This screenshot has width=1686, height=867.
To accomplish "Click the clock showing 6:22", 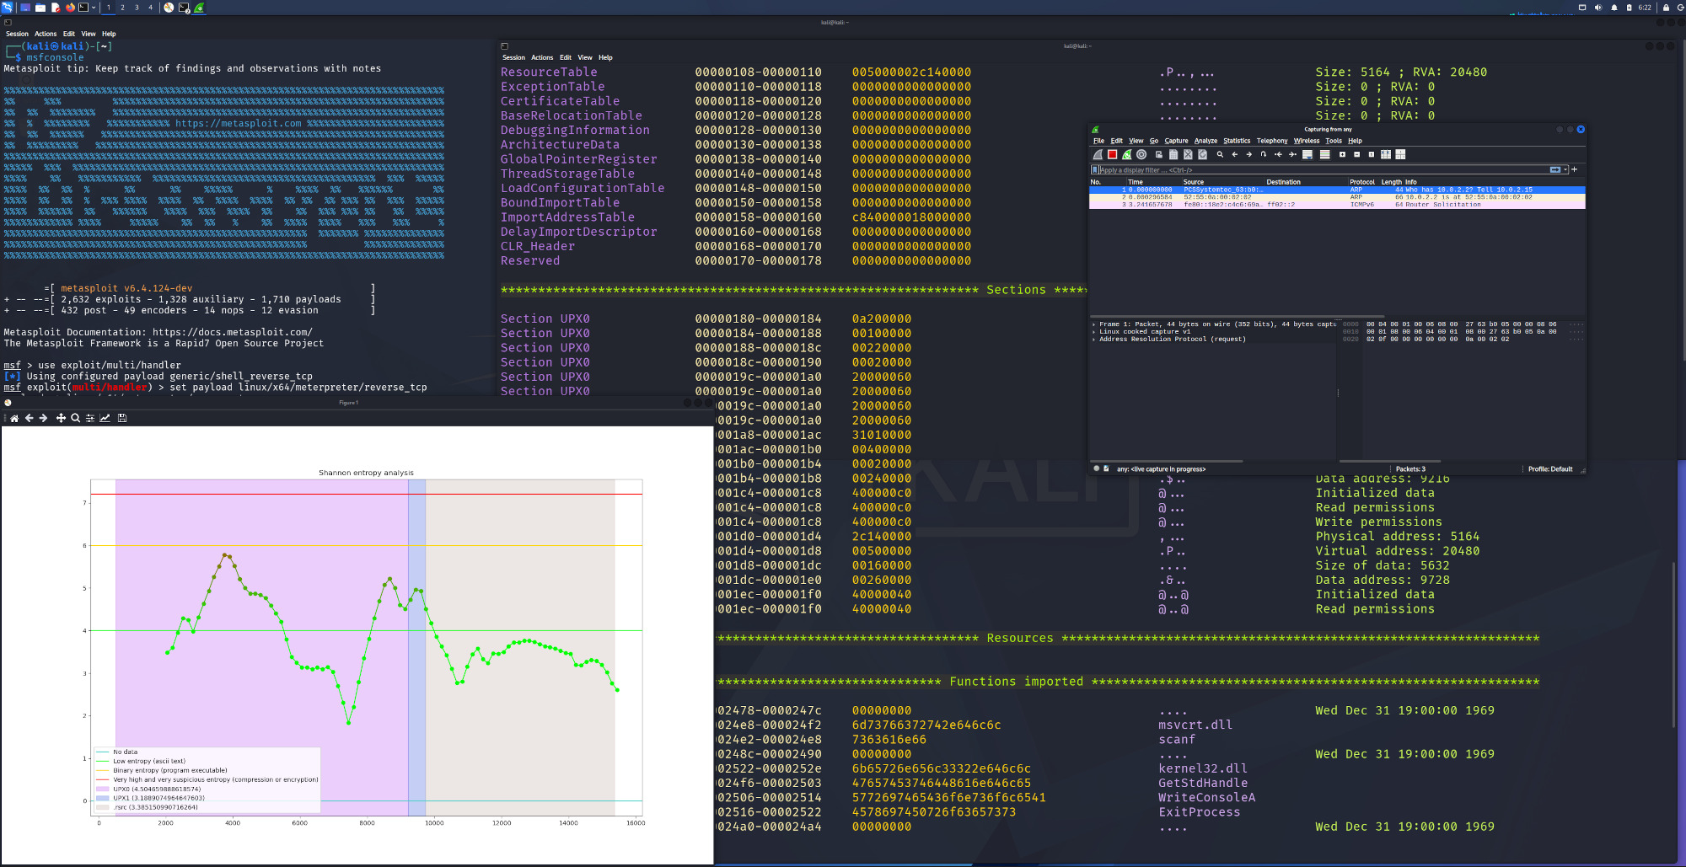I will coord(1645,7).
